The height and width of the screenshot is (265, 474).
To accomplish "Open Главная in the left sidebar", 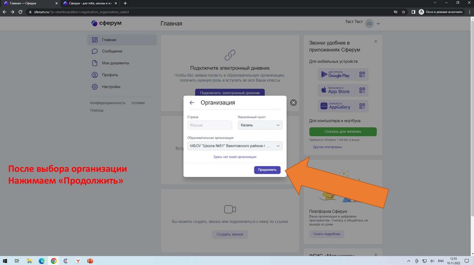I will pyautogui.click(x=122, y=40).
